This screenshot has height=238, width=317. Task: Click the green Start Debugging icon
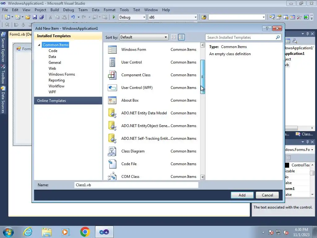(114, 17)
